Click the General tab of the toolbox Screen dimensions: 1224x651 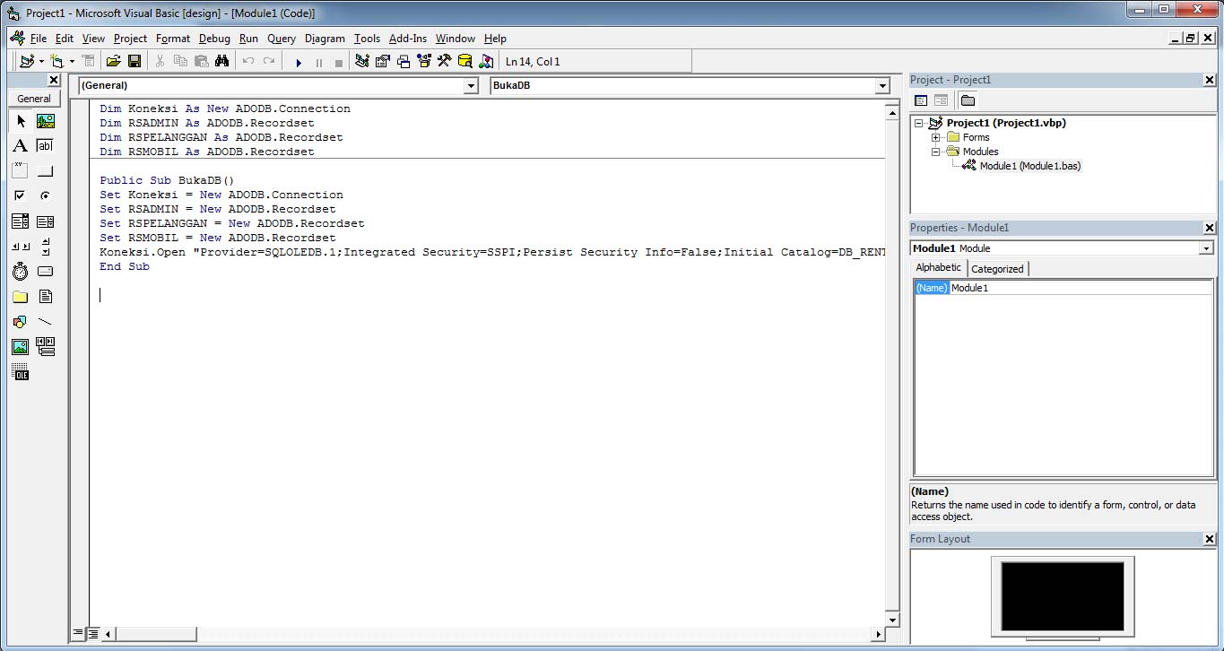click(x=34, y=99)
